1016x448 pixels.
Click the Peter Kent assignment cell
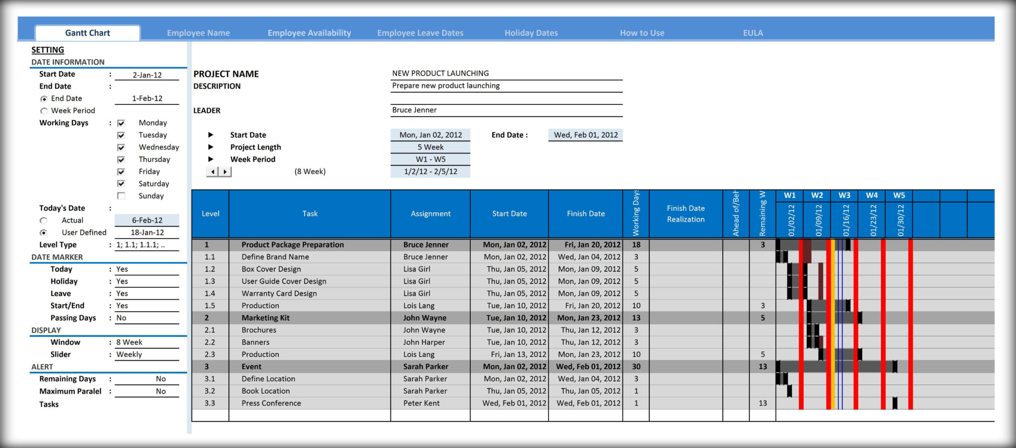click(431, 403)
